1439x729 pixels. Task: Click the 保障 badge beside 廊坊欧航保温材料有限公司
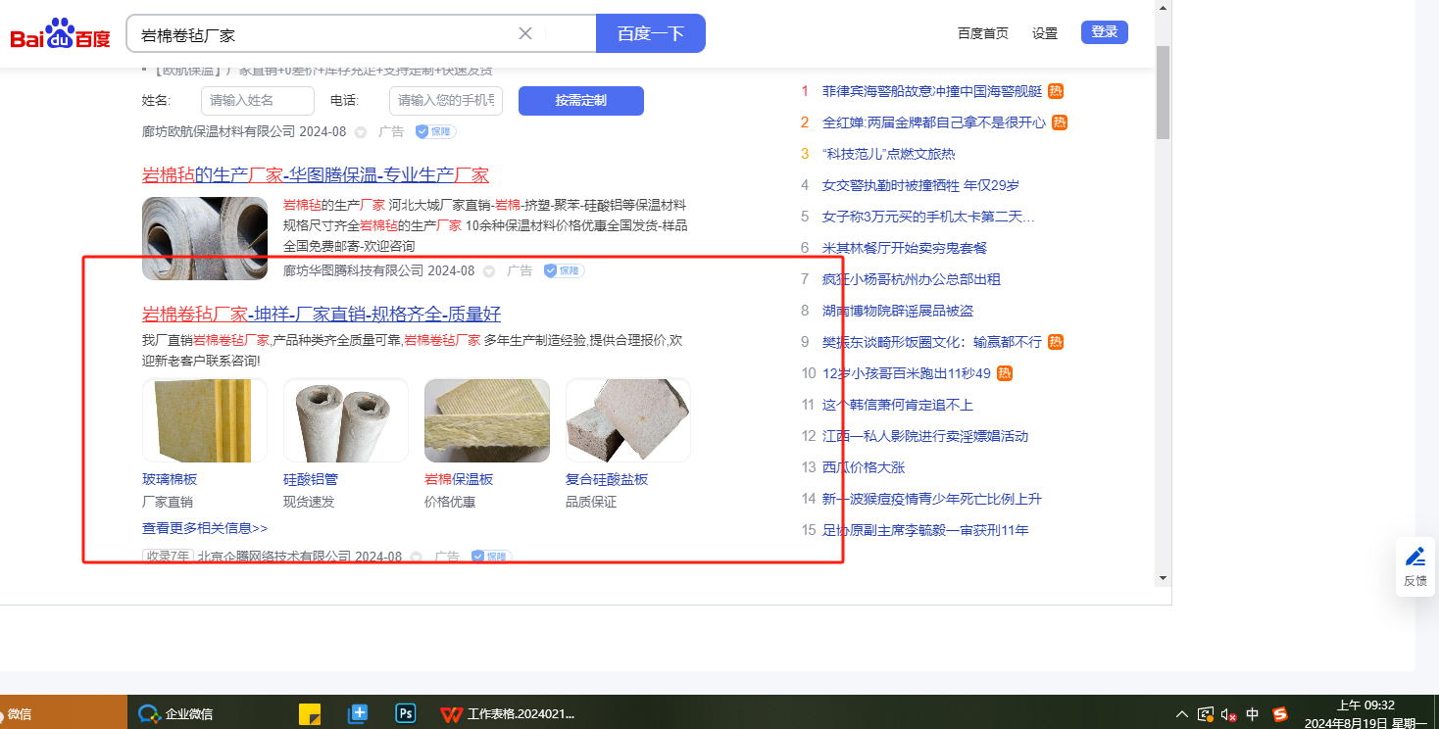pyautogui.click(x=435, y=131)
